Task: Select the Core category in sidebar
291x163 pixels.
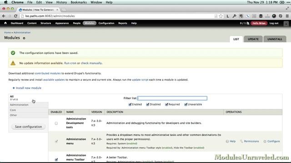Action: [28, 110]
